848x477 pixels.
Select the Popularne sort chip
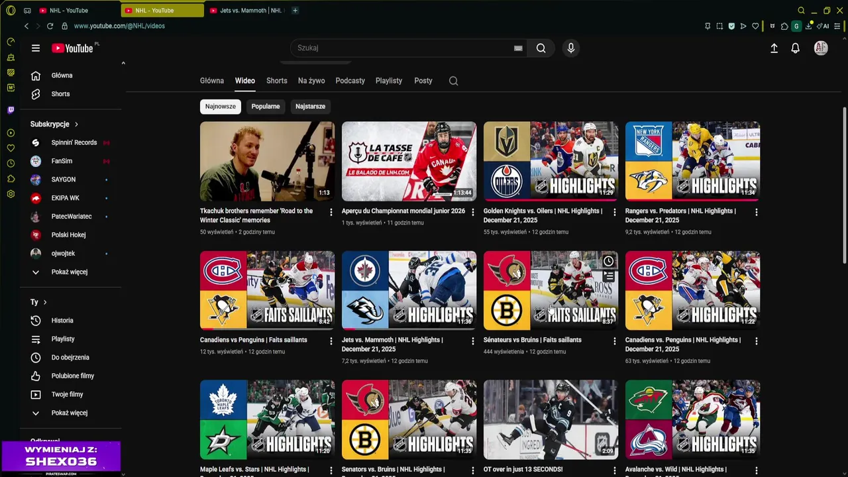coord(266,107)
